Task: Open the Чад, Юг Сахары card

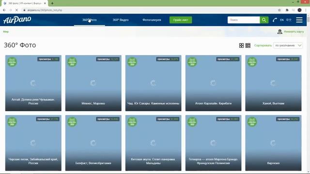Action: point(153,83)
